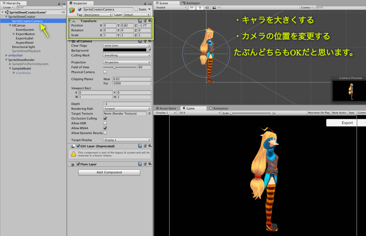Open Projection Perspective dropdown

point(127,62)
